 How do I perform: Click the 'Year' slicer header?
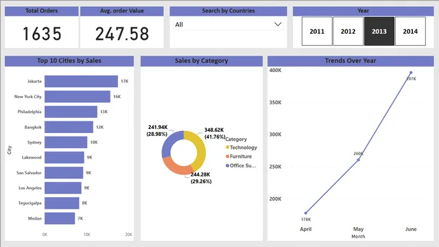click(363, 11)
